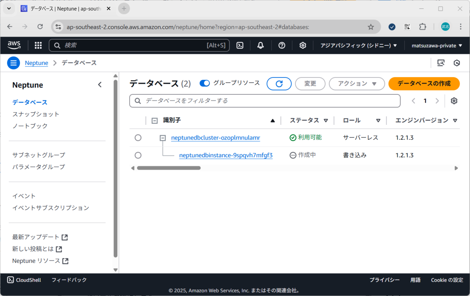The image size is (470, 296).
Task: Open 新しい投稿とは external link
Action: click(37, 249)
